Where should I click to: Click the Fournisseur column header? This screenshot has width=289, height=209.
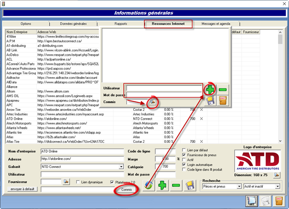[x=251, y=32]
